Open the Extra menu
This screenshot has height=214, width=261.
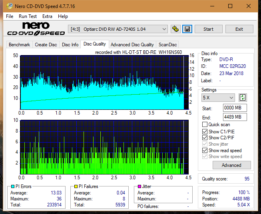(47, 16)
